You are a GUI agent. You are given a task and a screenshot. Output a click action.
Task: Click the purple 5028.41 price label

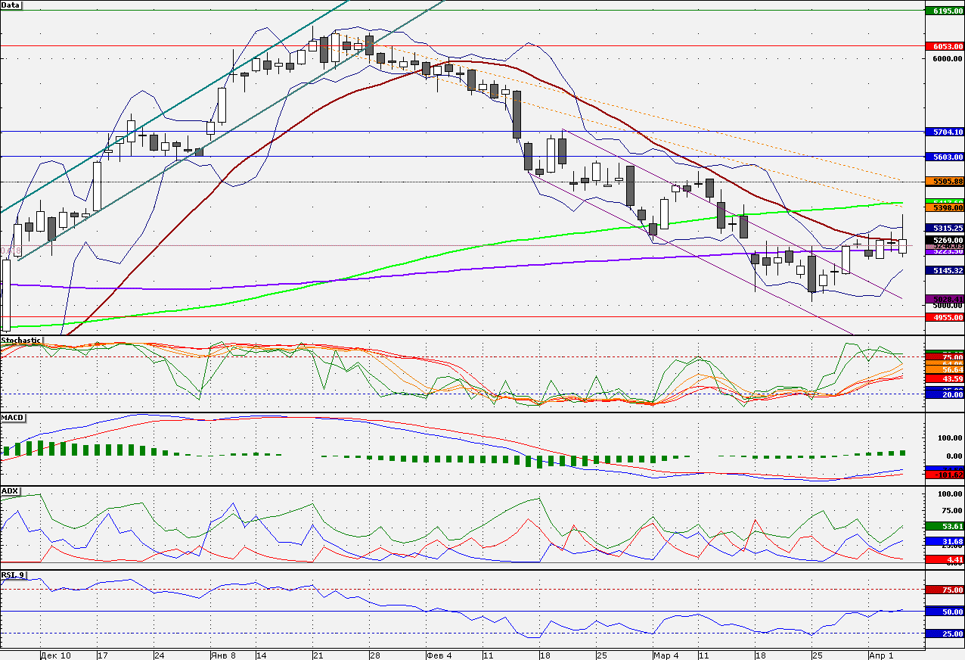click(944, 300)
